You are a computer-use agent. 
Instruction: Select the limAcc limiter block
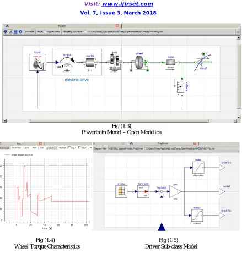198,168
